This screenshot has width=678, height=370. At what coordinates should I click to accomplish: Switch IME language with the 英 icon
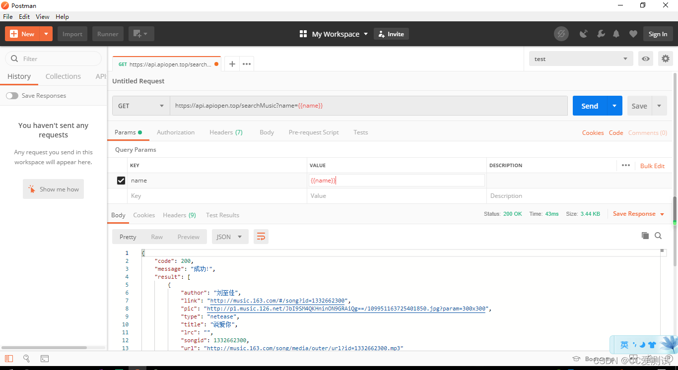pyautogui.click(x=624, y=345)
